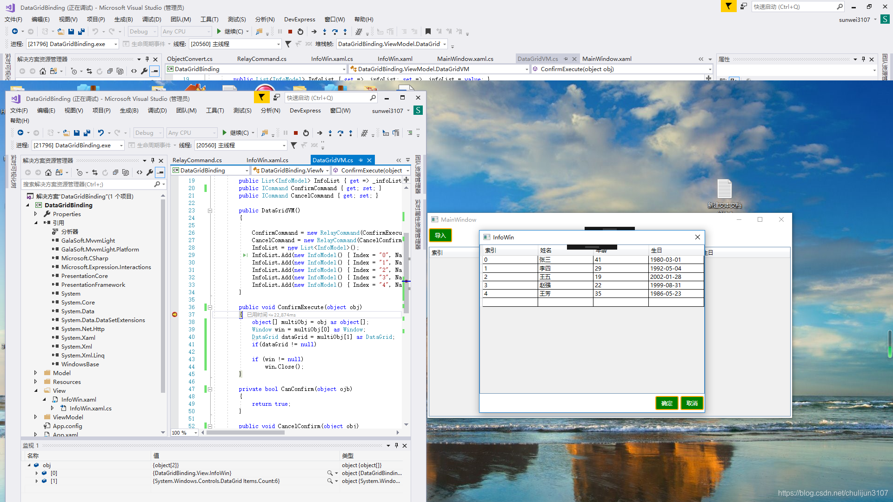Click the green 导入 button in MainWindow
893x502 pixels.
tap(440, 236)
